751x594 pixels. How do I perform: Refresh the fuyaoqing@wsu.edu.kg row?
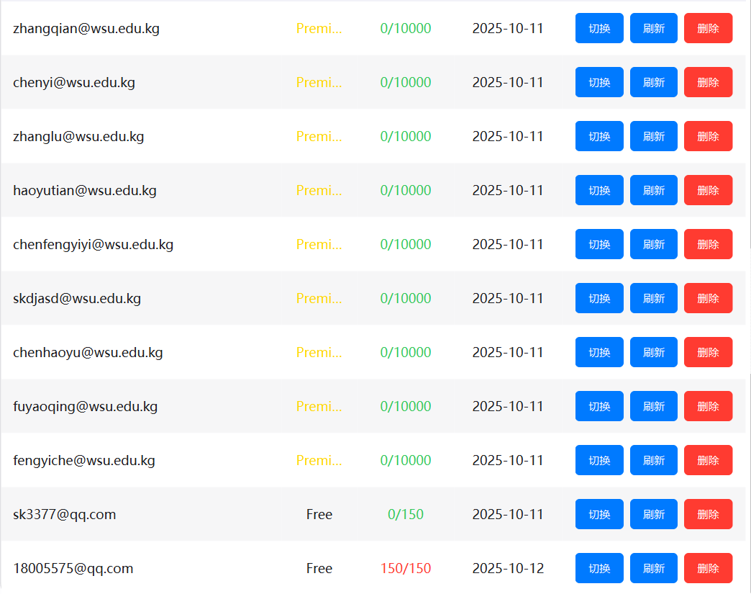point(653,406)
